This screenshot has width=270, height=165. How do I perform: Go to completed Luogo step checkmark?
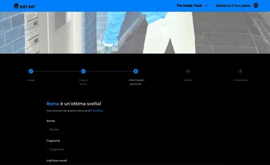click(x=31, y=71)
